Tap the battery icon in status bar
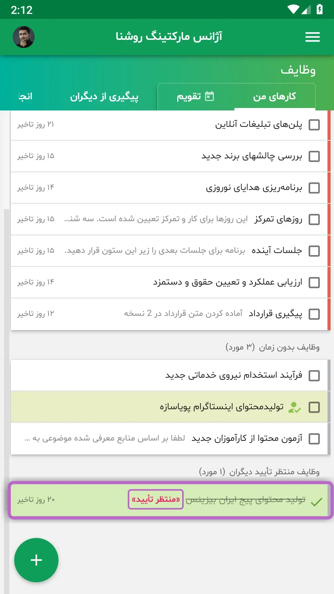 (320, 10)
